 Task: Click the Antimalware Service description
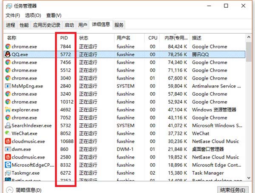[x=216, y=86]
